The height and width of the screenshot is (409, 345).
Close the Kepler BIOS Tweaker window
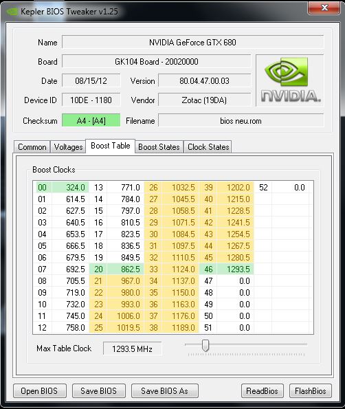[x=324, y=8]
